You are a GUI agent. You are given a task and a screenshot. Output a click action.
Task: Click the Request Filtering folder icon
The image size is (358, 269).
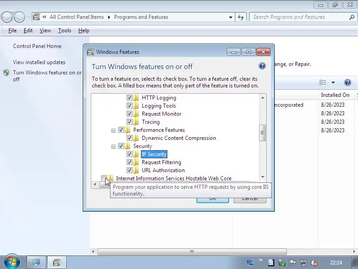[136, 162]
